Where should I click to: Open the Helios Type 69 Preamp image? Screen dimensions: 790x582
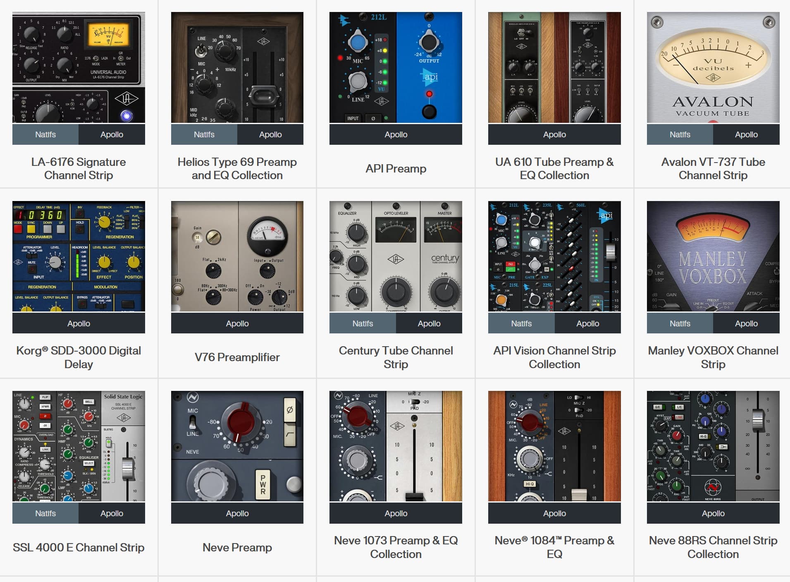point(237,67)
